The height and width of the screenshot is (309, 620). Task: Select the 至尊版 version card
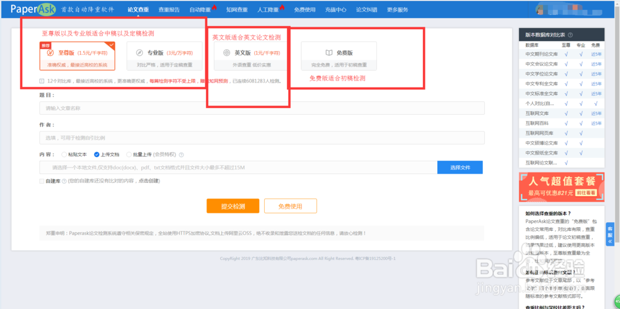click(x=77, y=56)
